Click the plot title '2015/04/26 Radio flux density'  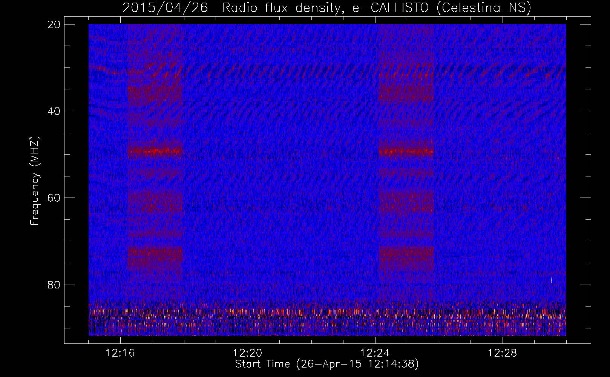click(326, 8)
